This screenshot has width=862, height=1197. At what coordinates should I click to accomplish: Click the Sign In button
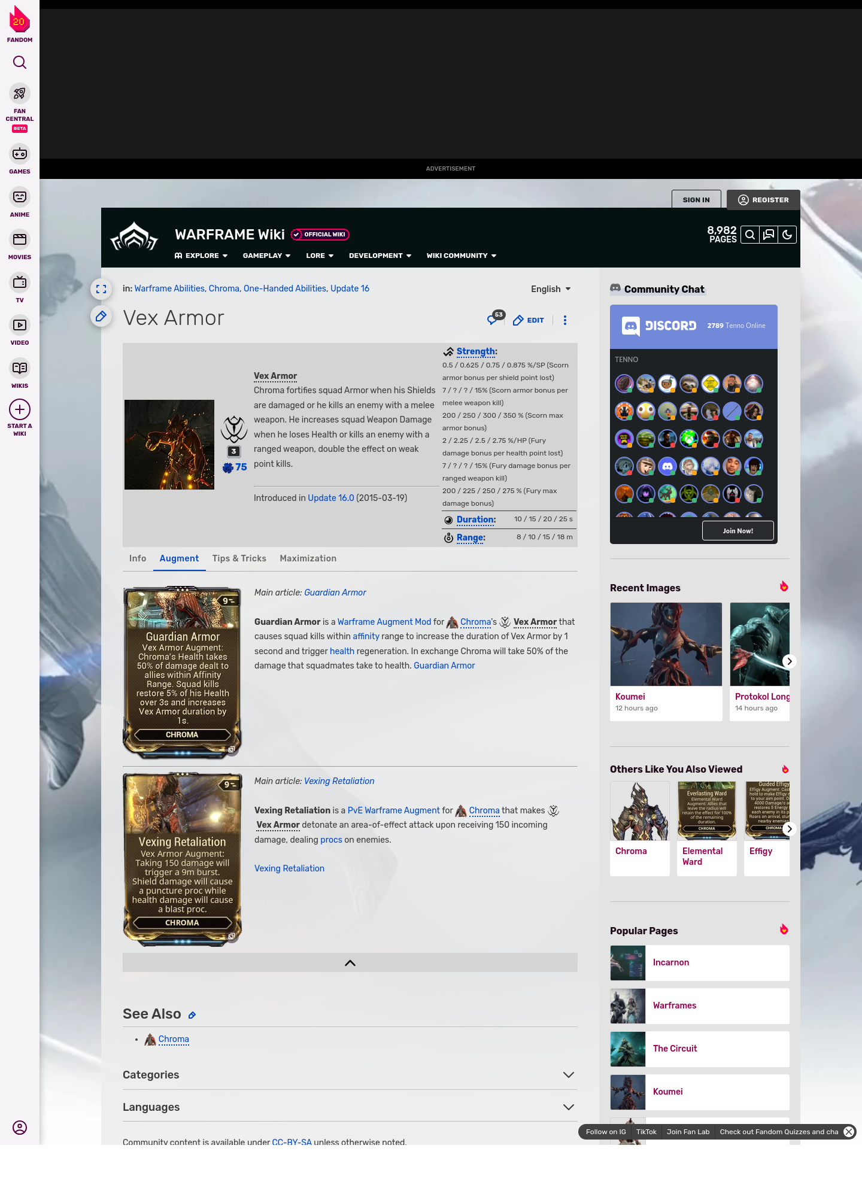[696, 200]
